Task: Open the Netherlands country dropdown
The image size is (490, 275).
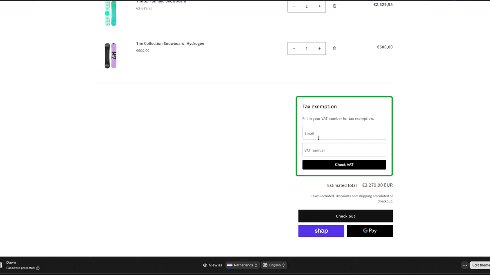Action: (242, 265)
